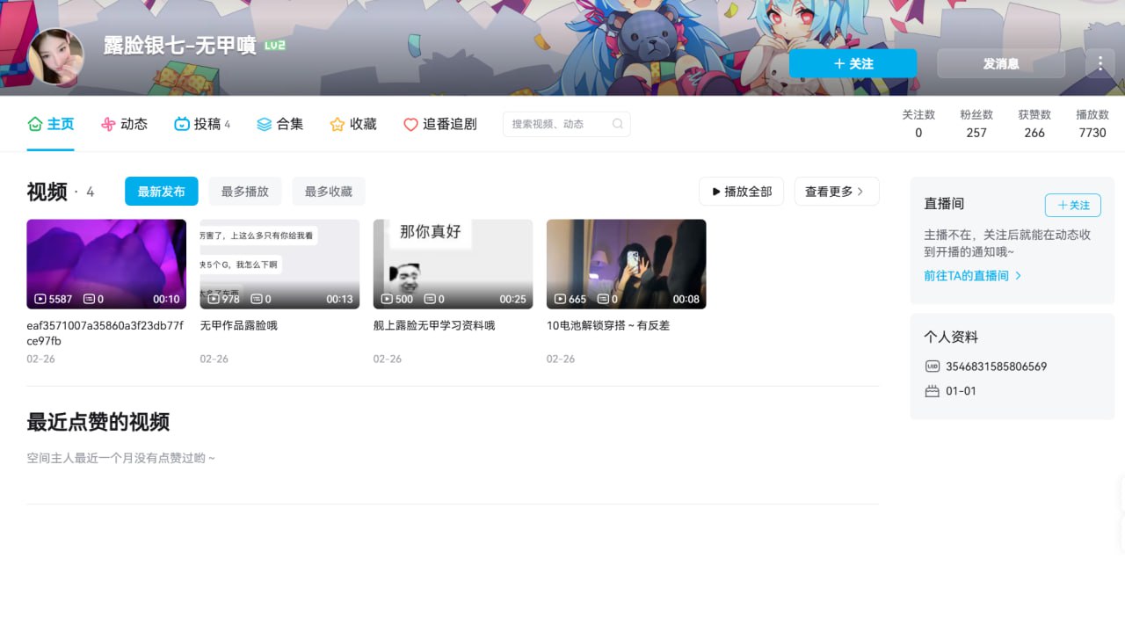The image size is (1125, 617).
Task: Go to the 合集 tab
Action: coord(279,124)
